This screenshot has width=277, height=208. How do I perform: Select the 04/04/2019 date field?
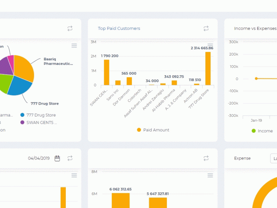click(39, 158)
